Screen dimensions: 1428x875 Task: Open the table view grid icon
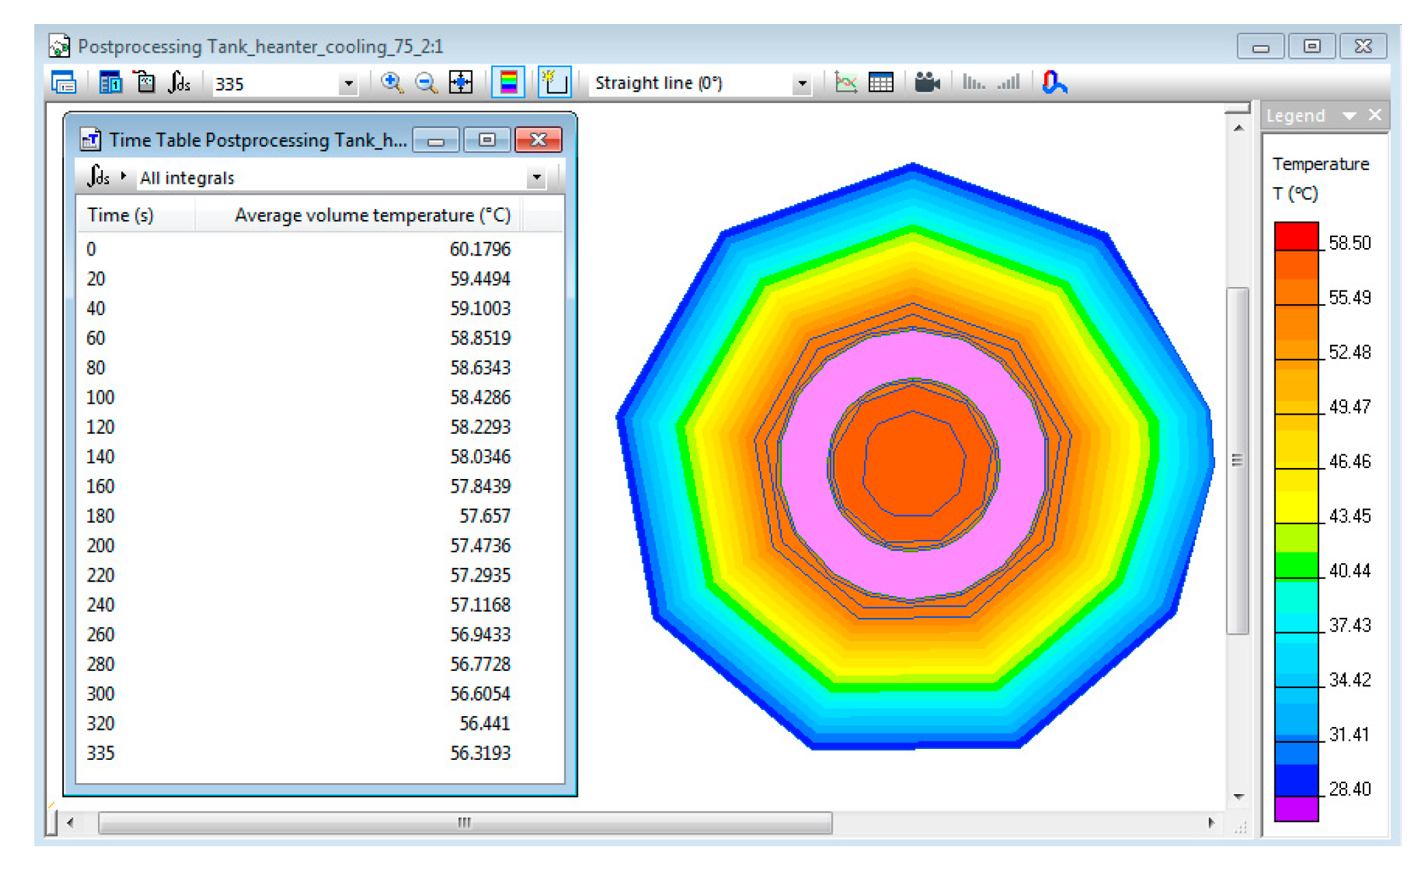pyautogui.click(x=881, y=83)
